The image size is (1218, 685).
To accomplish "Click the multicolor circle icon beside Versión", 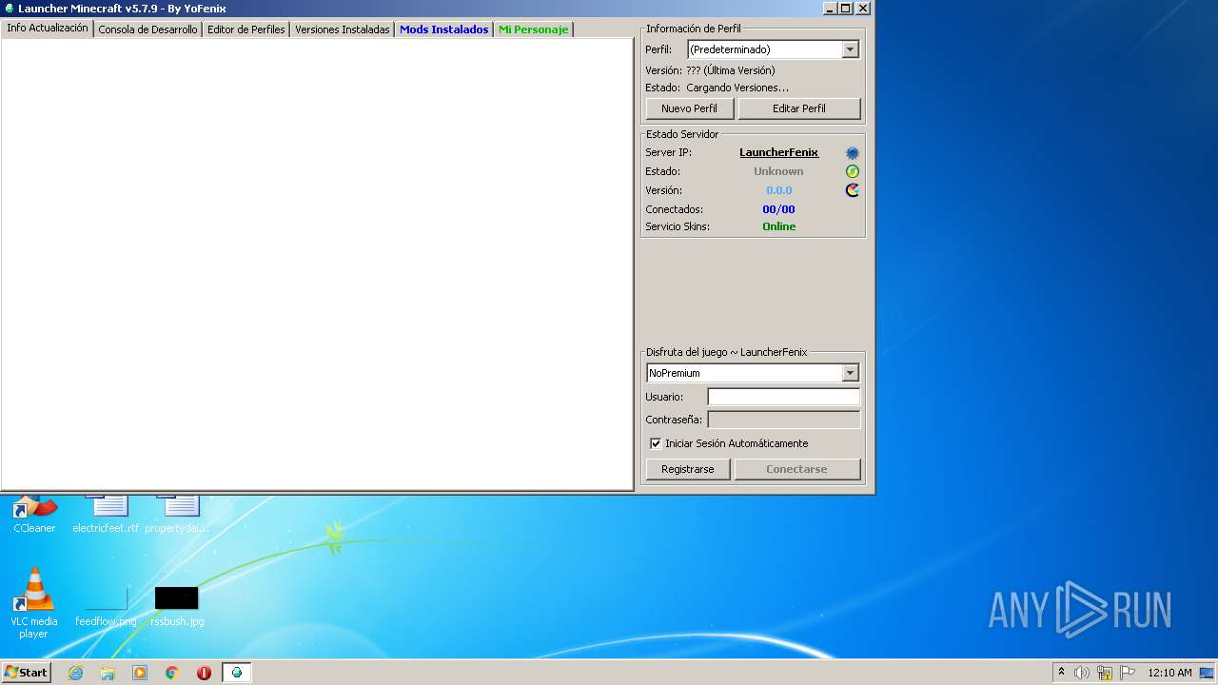I will point(853,190).
